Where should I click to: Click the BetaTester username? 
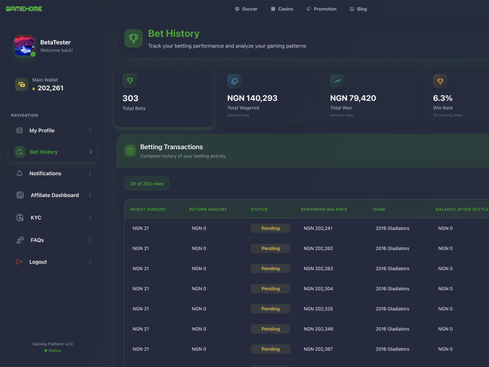(x=56, y=42)
